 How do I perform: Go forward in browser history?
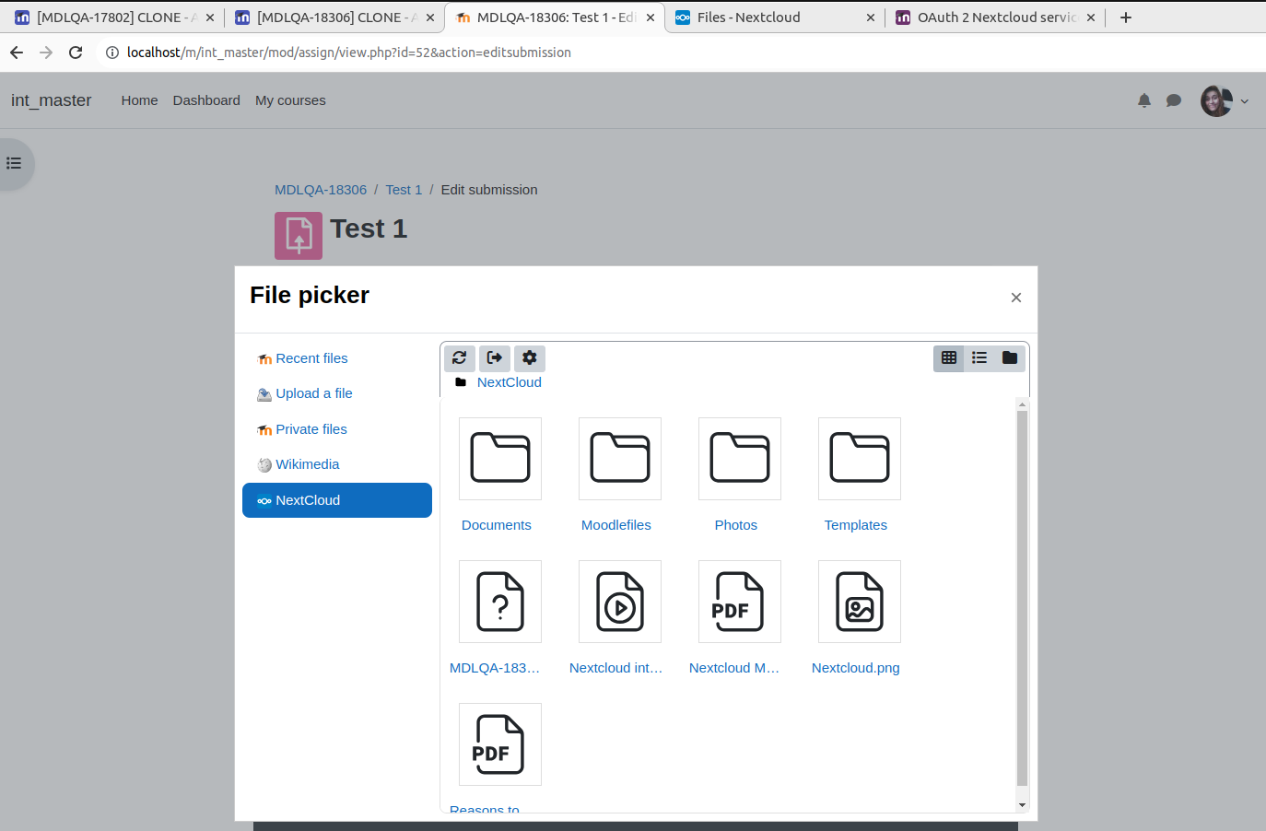(46, 53)
